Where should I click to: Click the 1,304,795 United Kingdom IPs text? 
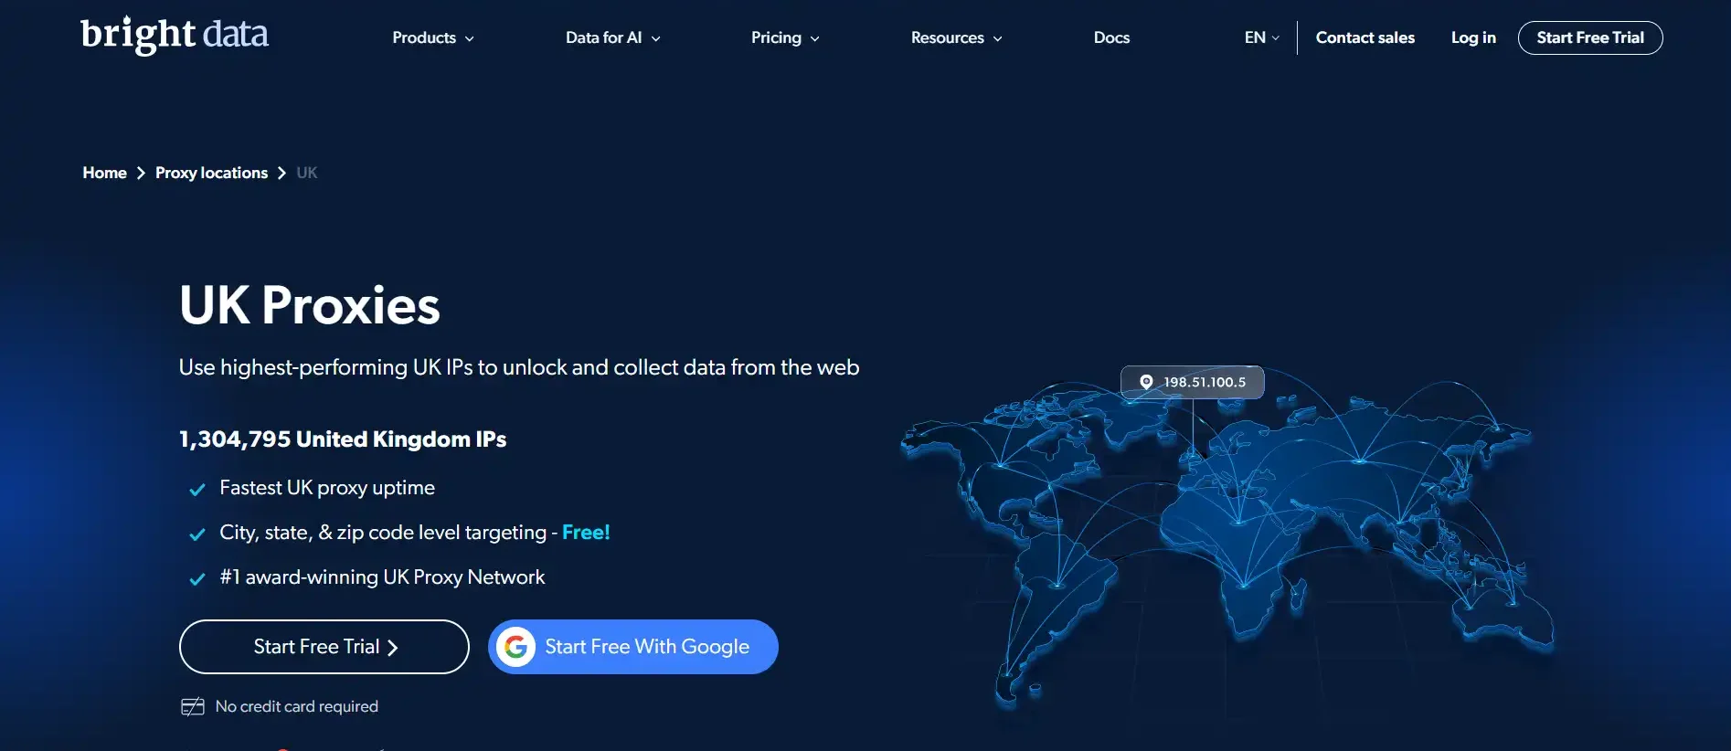[343, 439]
